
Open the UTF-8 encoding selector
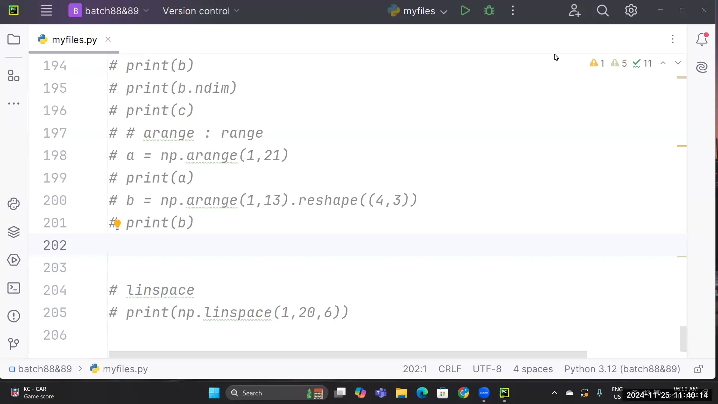tap(487, 369)
